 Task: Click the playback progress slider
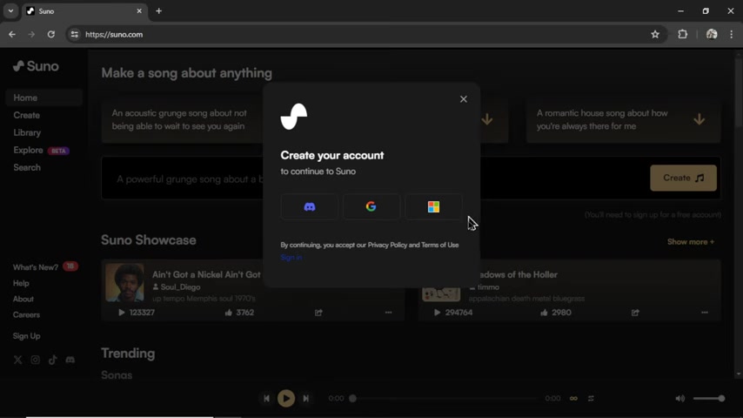445,399
